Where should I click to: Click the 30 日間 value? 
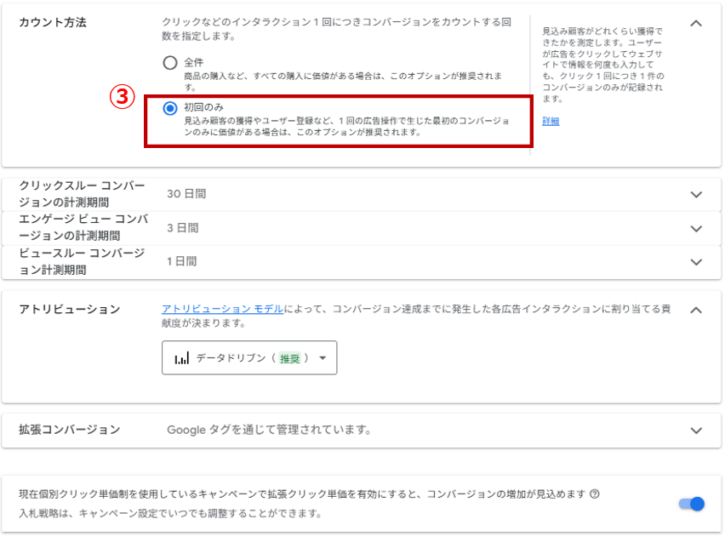coord(186,194)
